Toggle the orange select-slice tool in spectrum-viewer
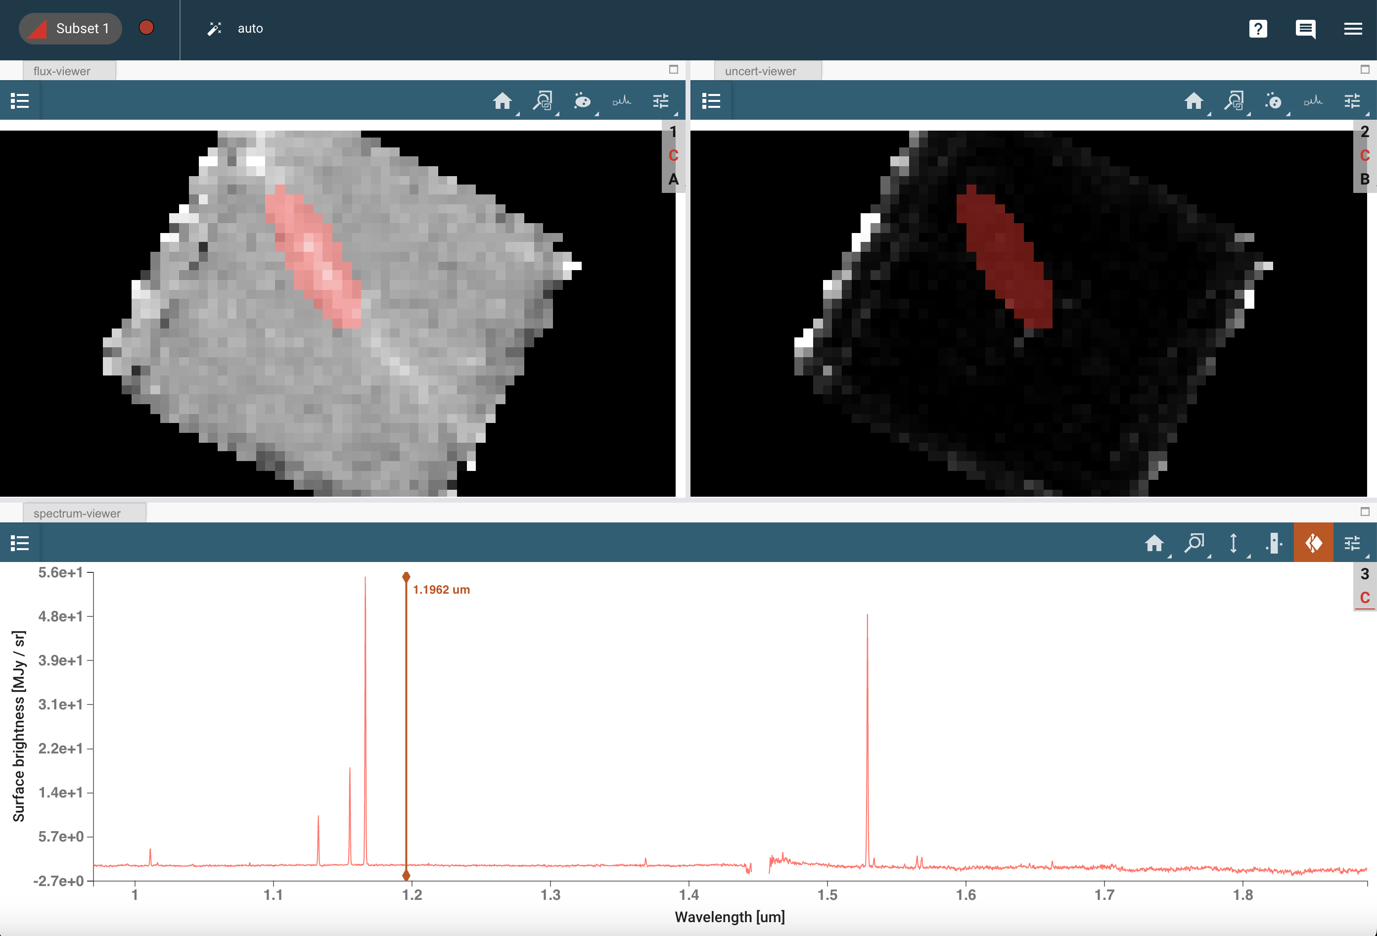 point(1314,542)
